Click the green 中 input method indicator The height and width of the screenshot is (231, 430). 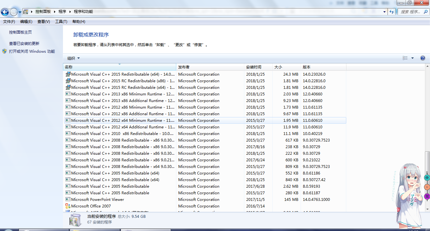(427, 178)
